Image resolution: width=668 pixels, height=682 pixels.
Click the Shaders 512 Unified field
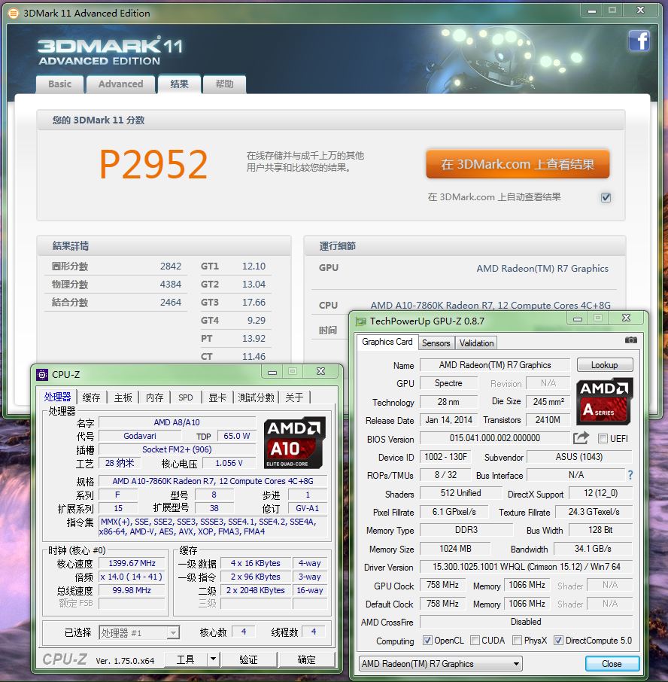460,493
